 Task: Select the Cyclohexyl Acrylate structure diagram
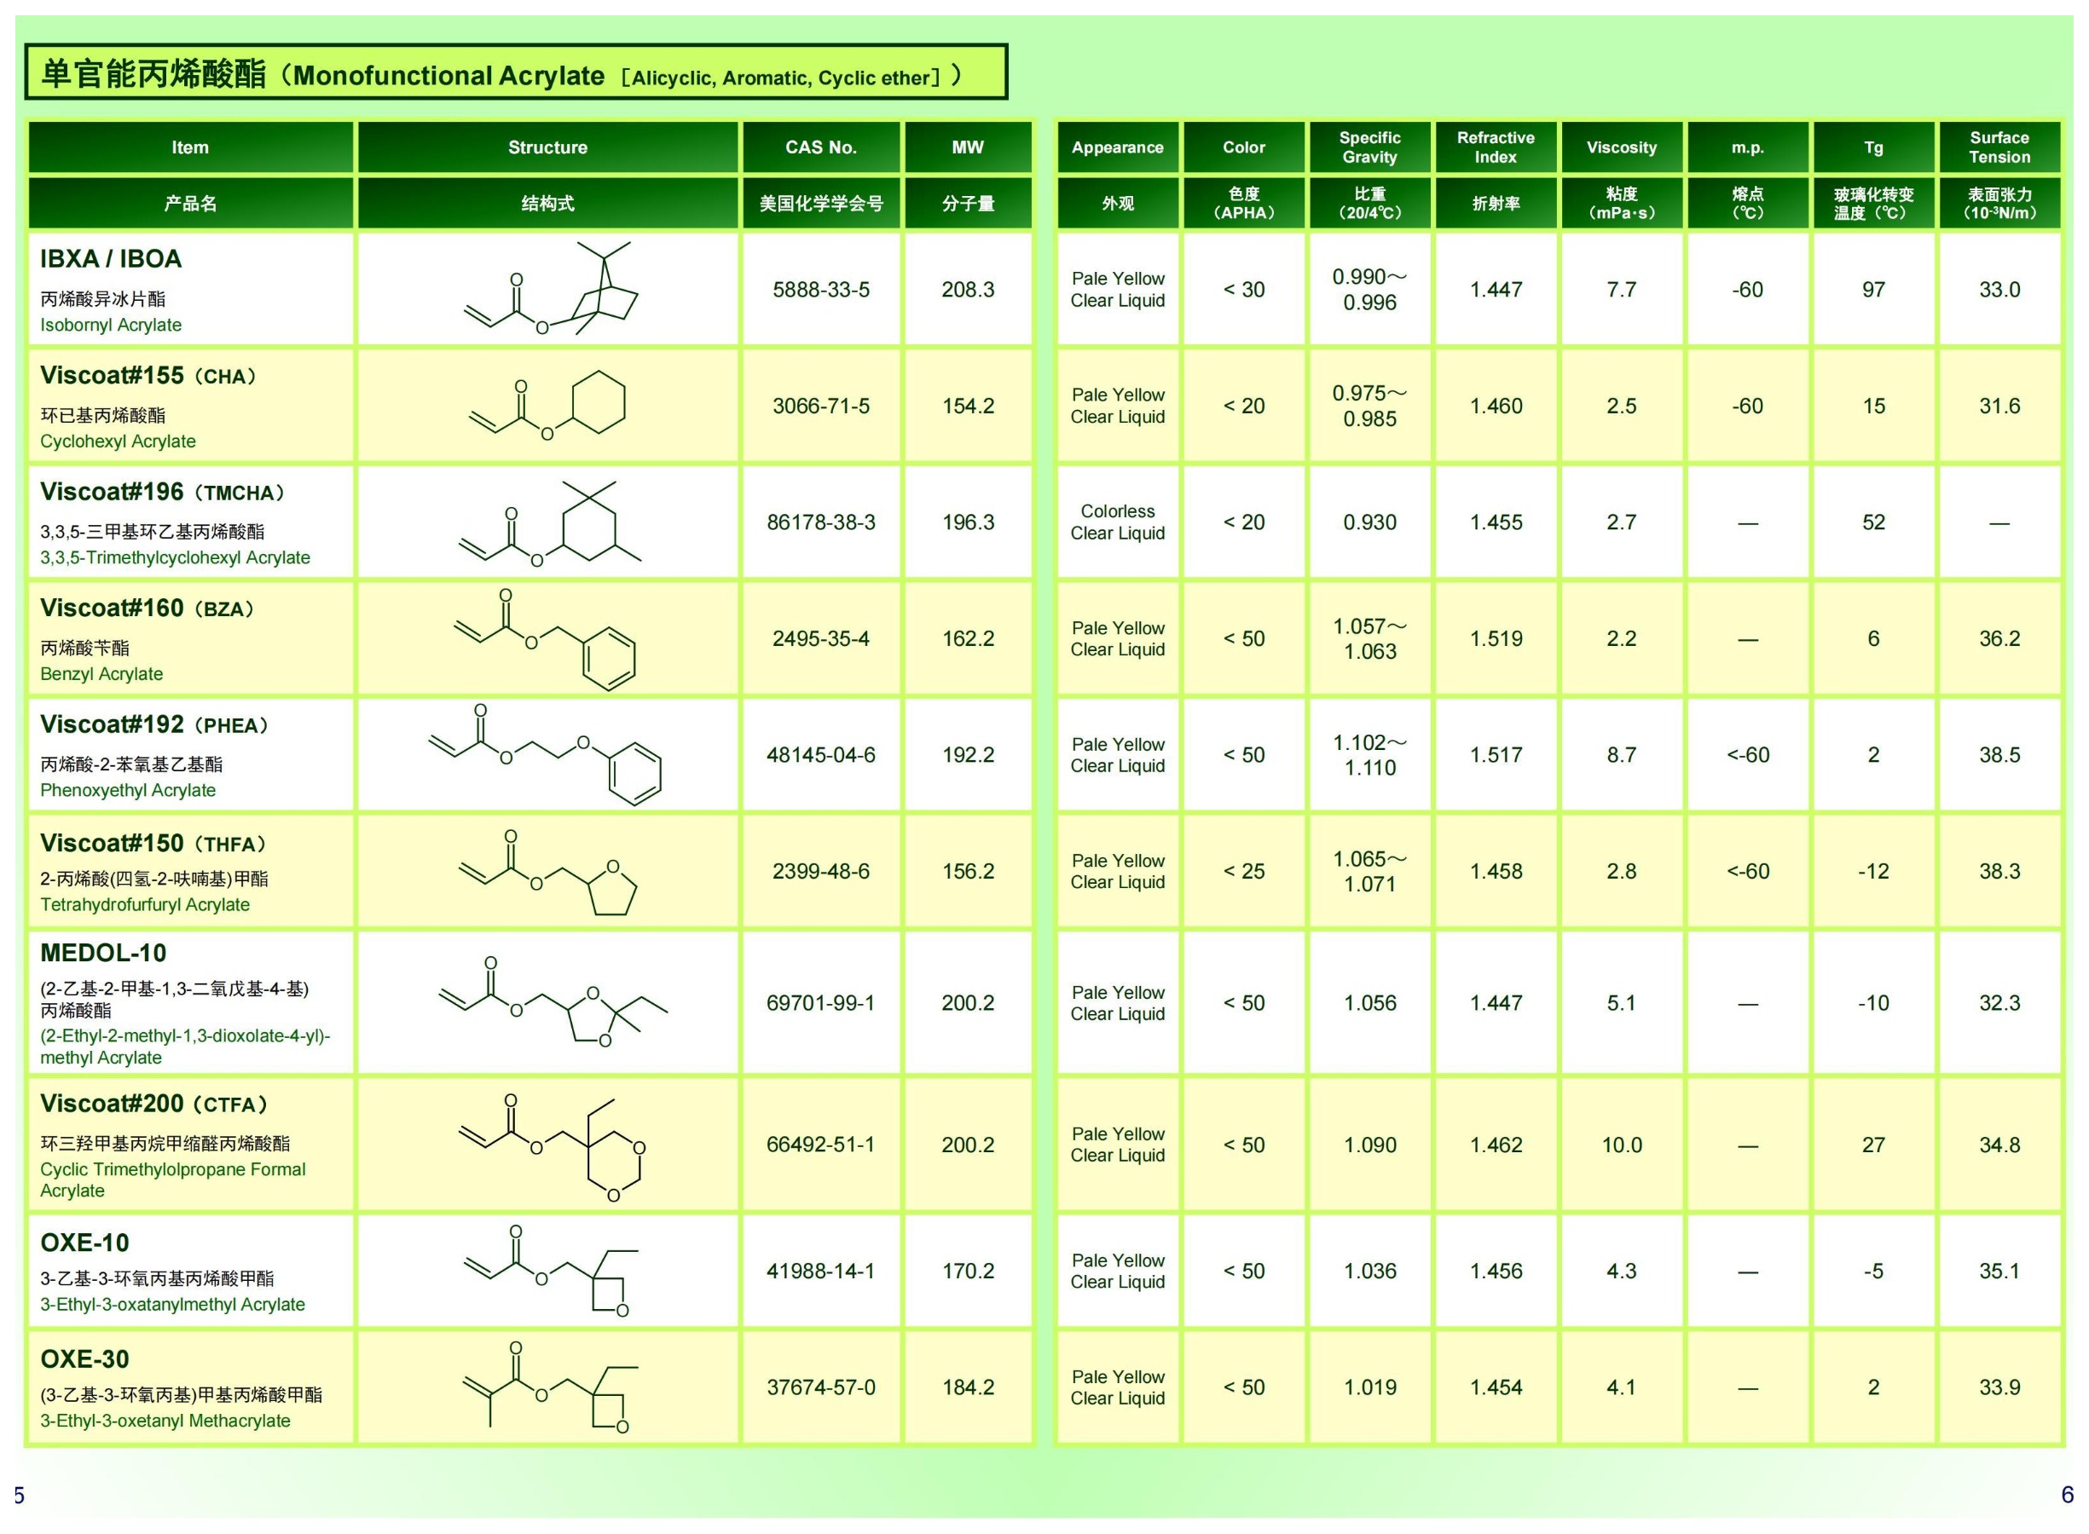547,405
